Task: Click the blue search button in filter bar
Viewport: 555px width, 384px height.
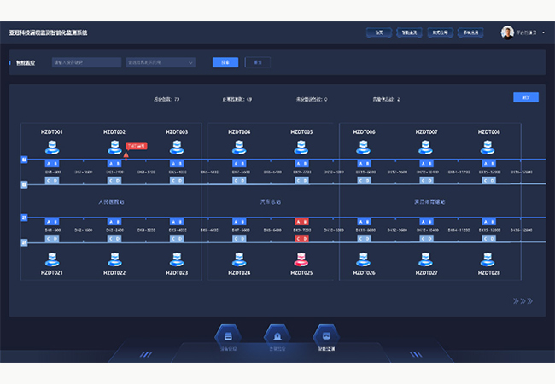Action: coord(225,62)
